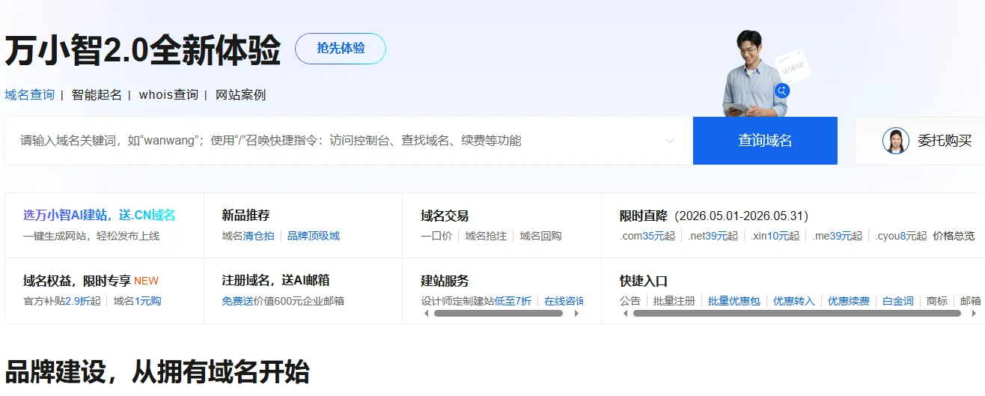Click the magnifier badge on man illustration
The image size is (985, 396).
pyautogui.click(x=782, y=91)
